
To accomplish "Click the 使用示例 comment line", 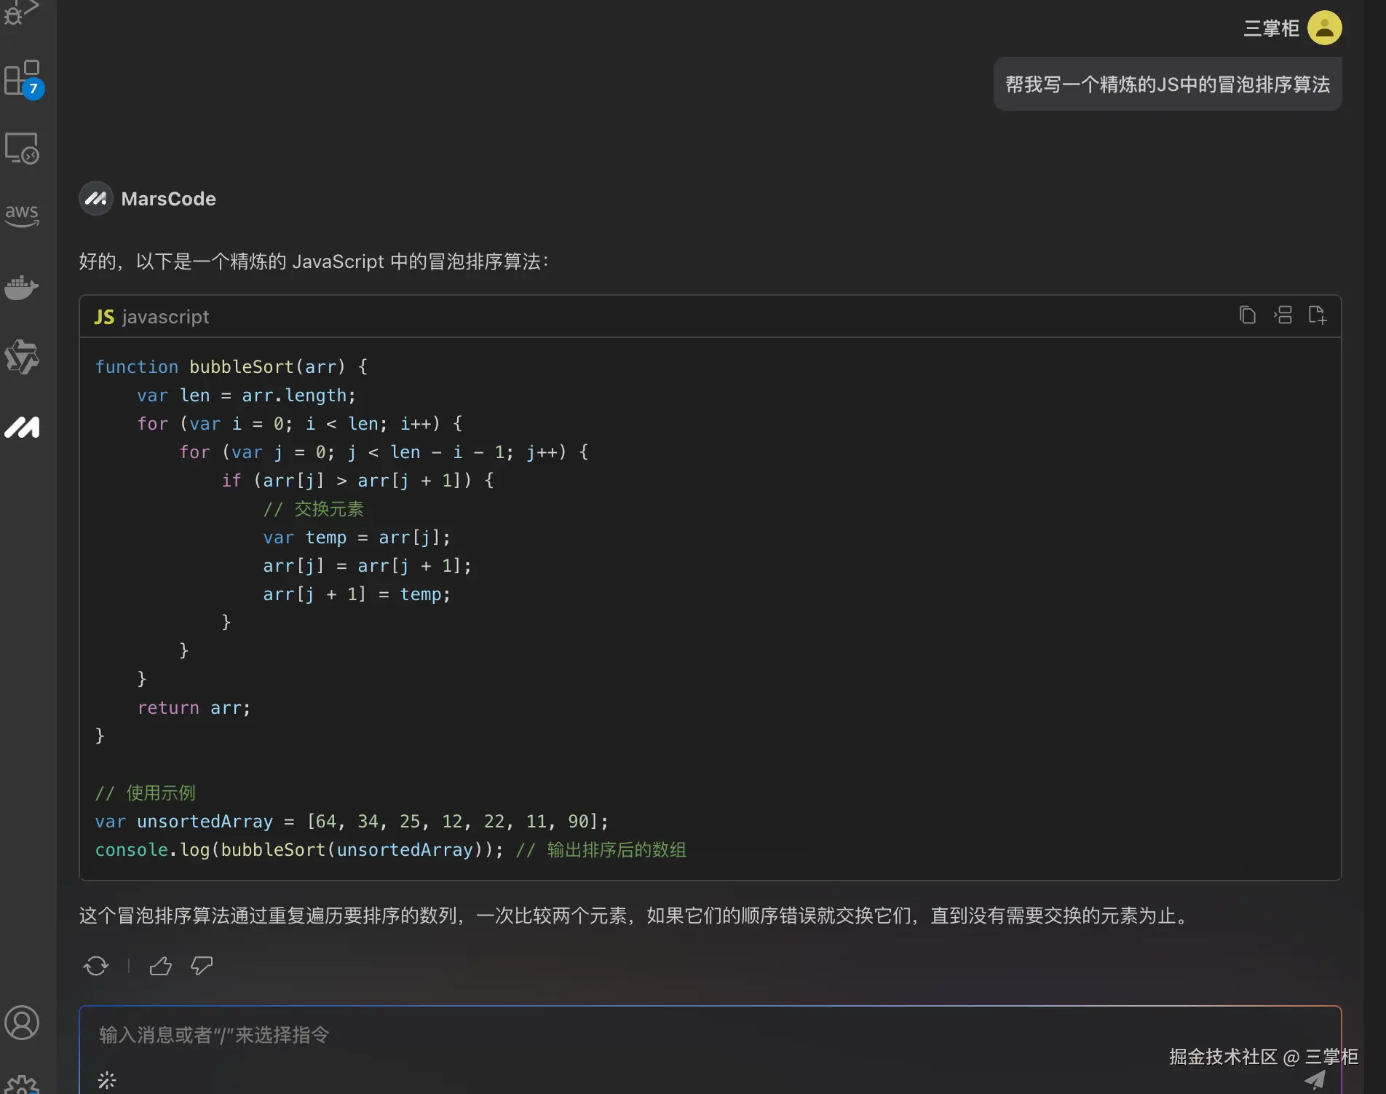I will click(x=146, y=792).
